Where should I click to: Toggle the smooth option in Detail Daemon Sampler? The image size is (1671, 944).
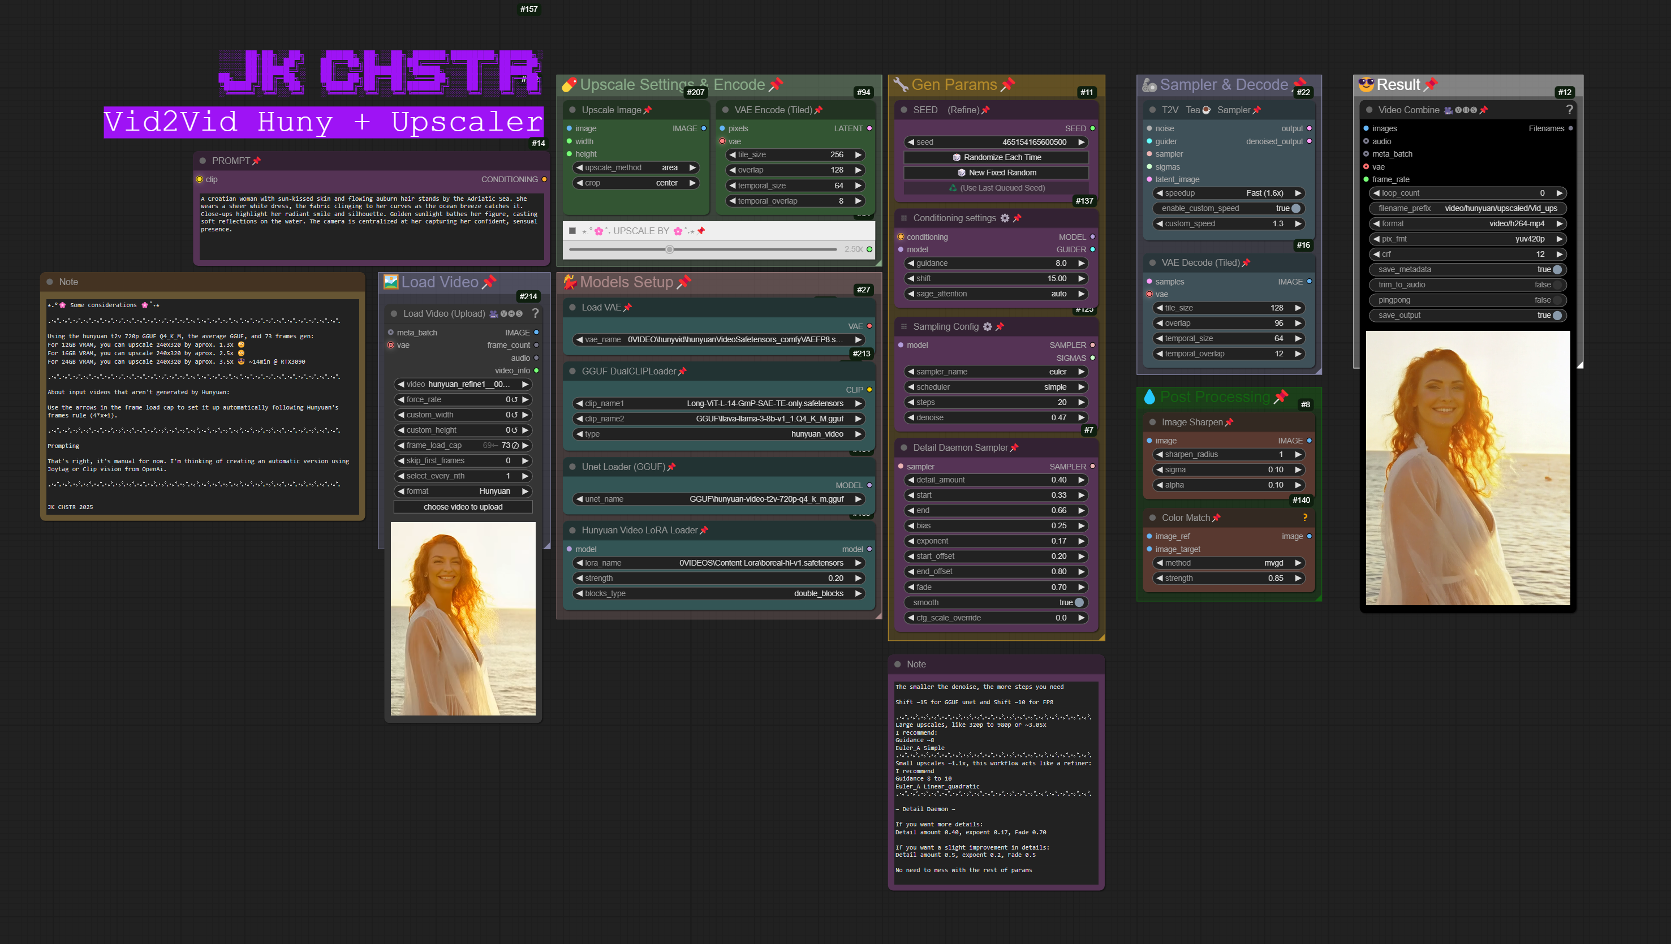1079,603
